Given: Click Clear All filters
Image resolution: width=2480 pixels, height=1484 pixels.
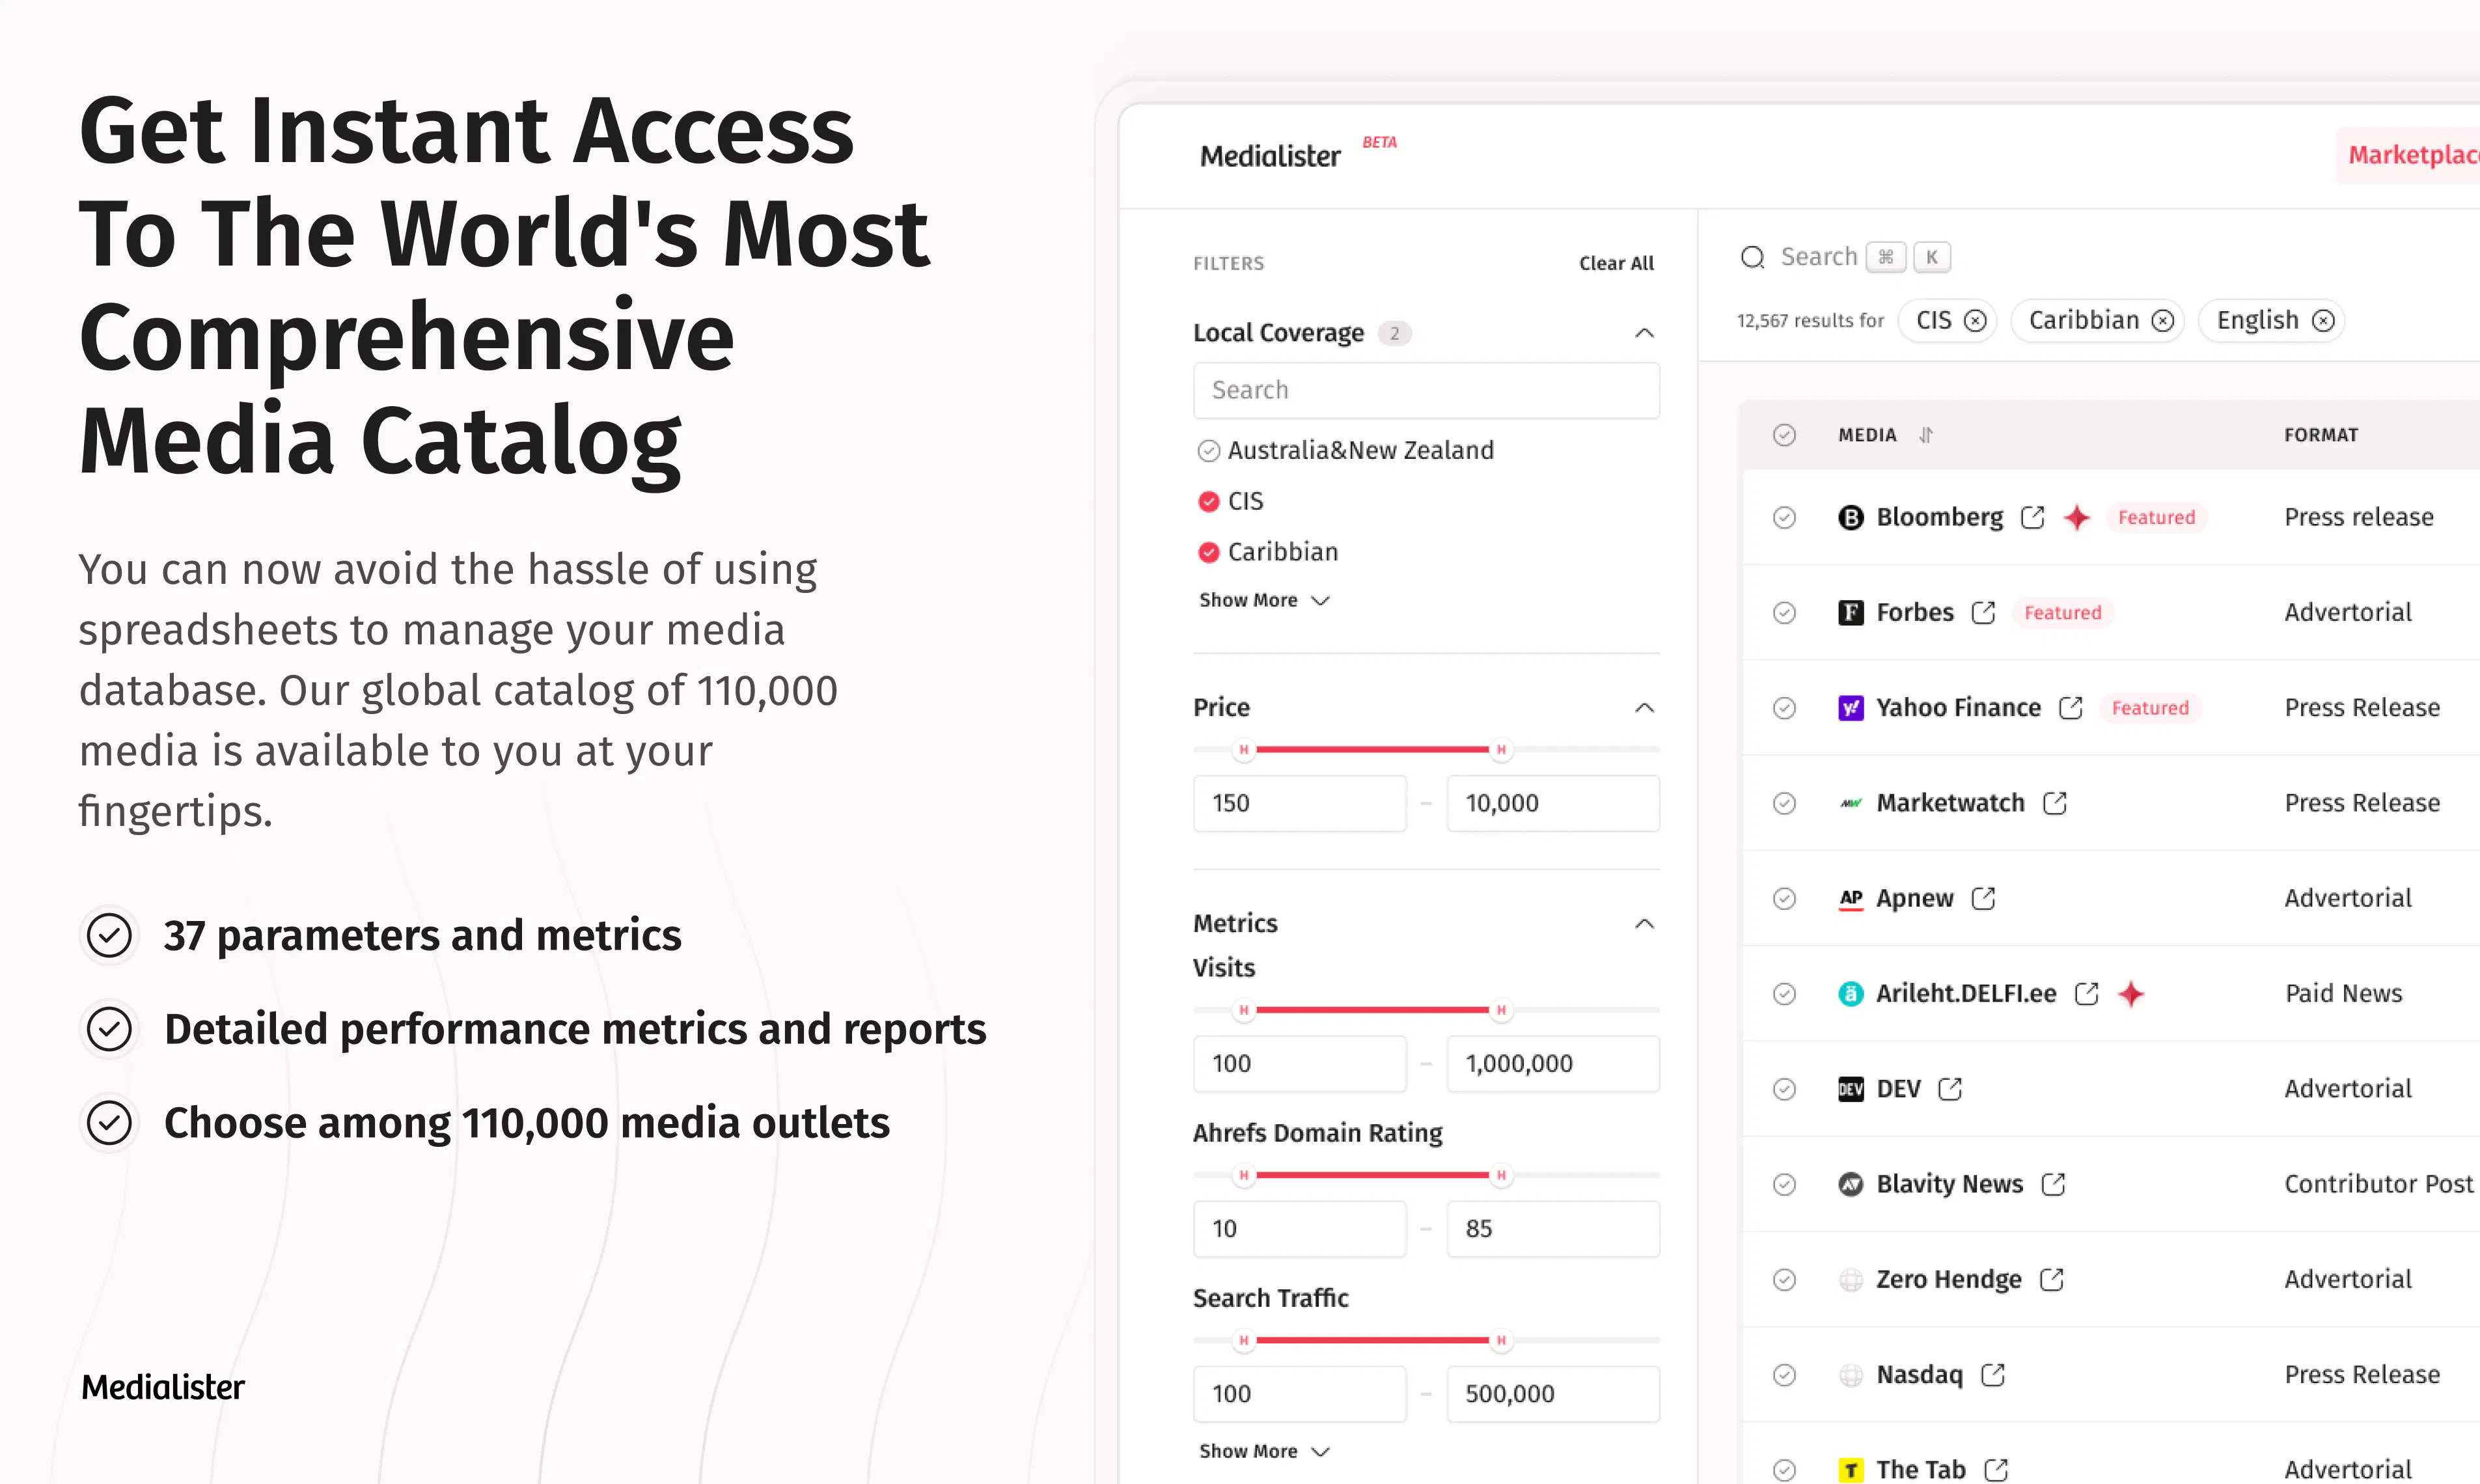Looking at the screenshot, I should click(1616, 263).
